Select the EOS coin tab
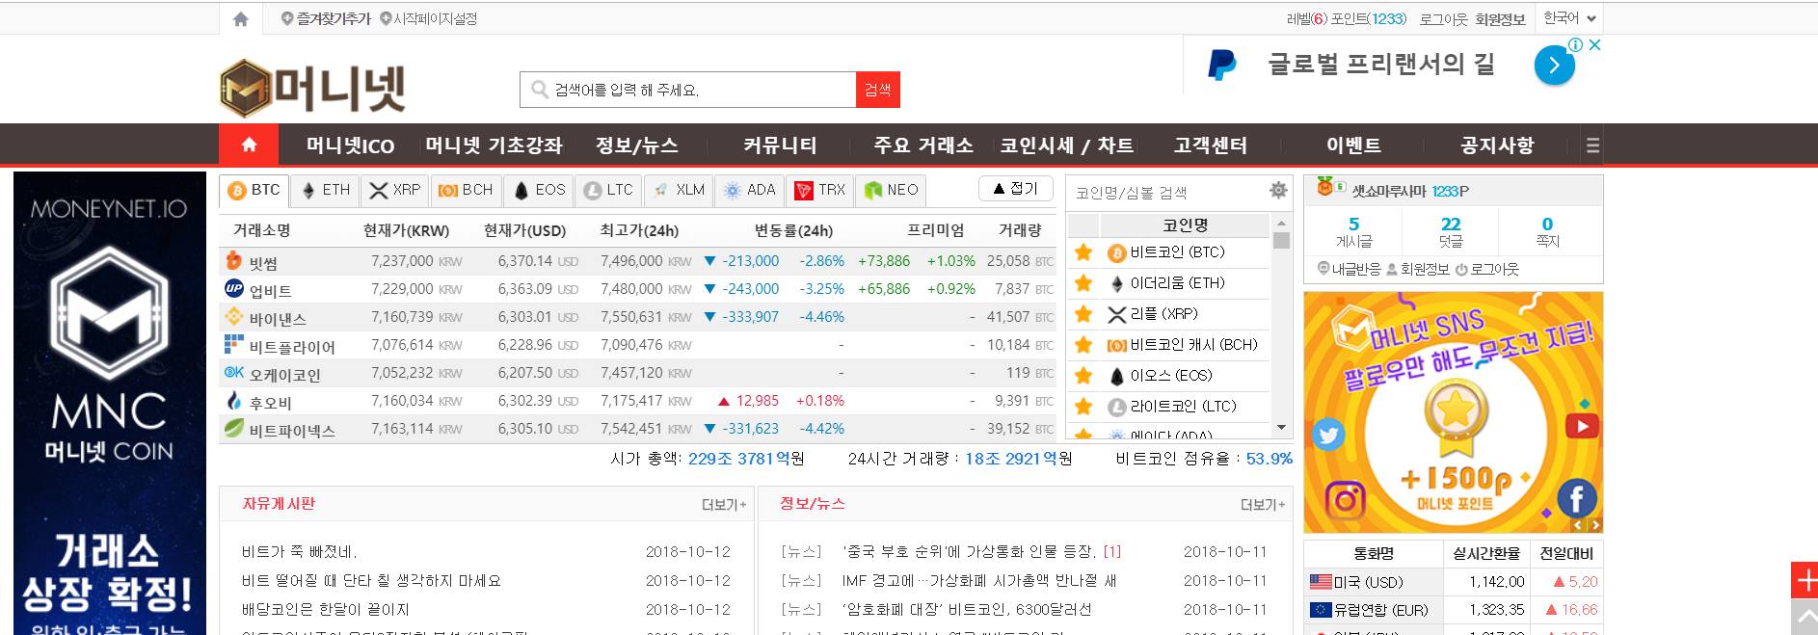The image size is (1818, 635). coord(538,190)
